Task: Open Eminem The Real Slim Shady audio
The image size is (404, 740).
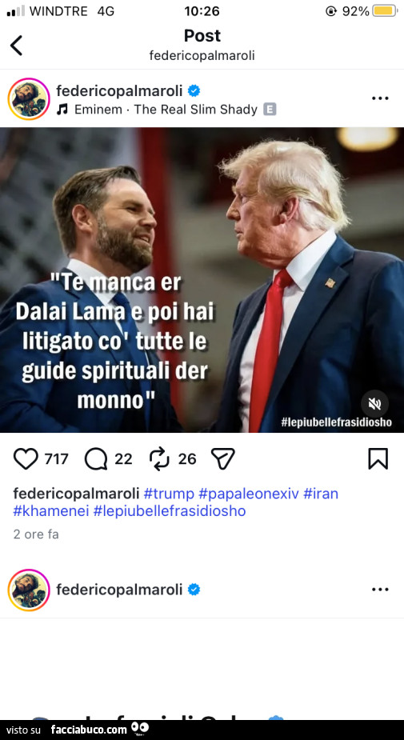Action: 166,110
